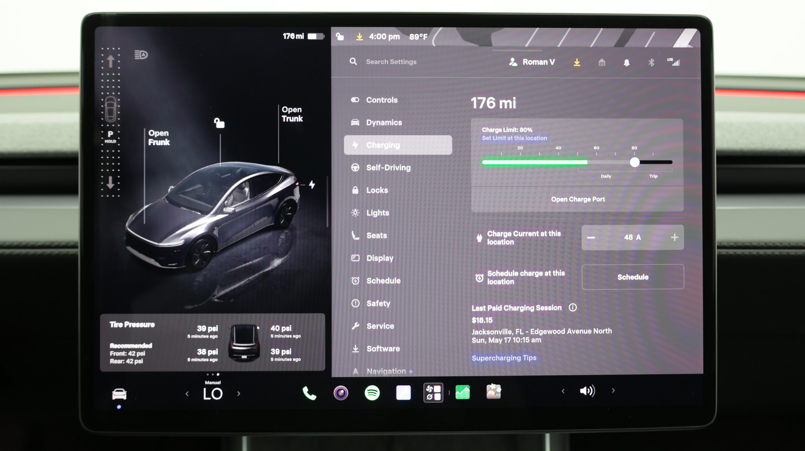
Task: Open the all apps launcher icon
Action: (x=433, y=393)
